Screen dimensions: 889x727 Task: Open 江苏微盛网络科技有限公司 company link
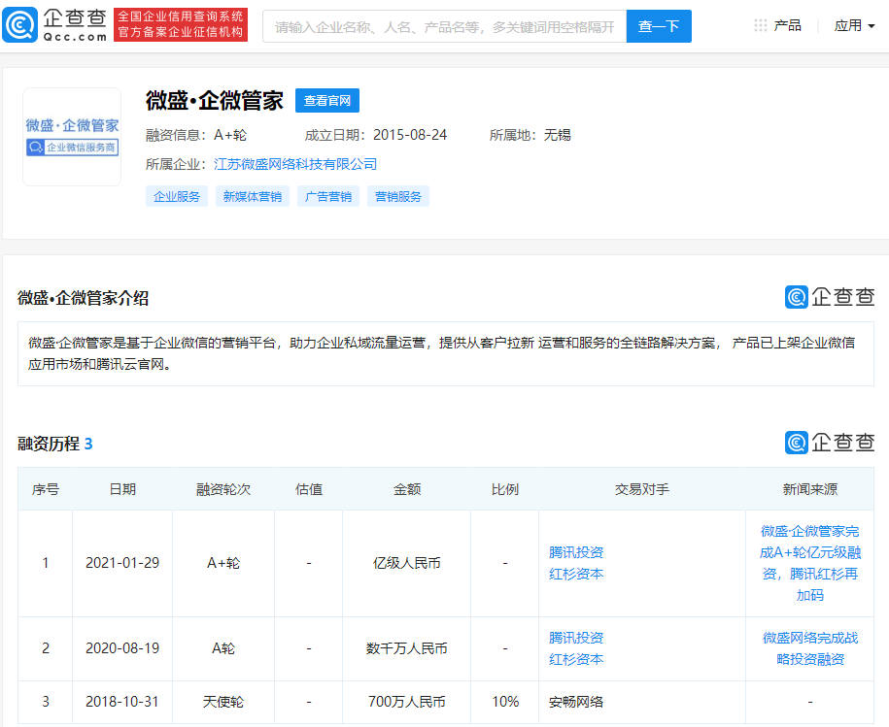[x=295, y=164]
